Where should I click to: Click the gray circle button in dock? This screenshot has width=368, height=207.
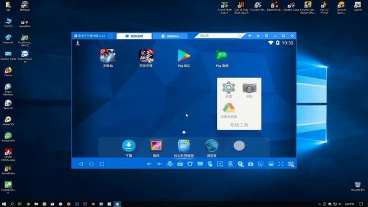(239, 145)
